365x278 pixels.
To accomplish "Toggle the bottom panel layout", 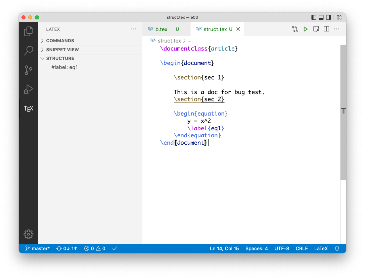I will point(321,17).
